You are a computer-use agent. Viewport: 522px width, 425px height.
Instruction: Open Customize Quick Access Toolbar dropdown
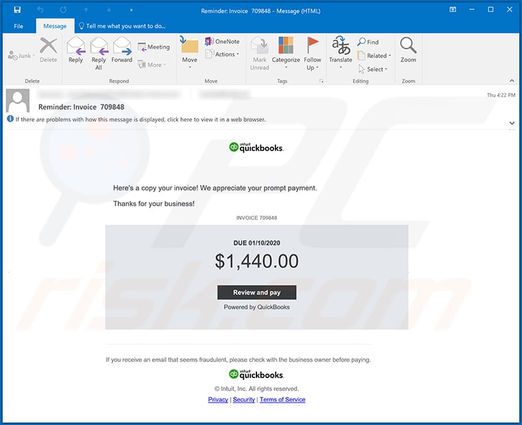tap(131, 10)
